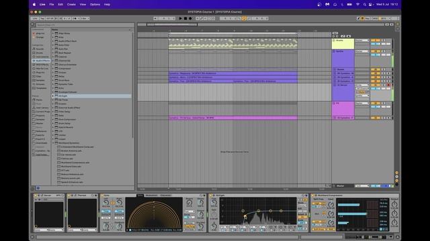This screenshot has height=241, width=430.
Task: Toggle the Echo device on/off
Action: [102, 195]
